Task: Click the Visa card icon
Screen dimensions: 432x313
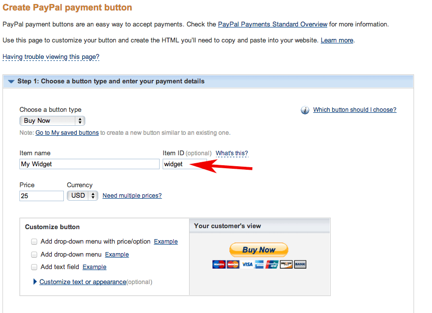Action: 247,265
